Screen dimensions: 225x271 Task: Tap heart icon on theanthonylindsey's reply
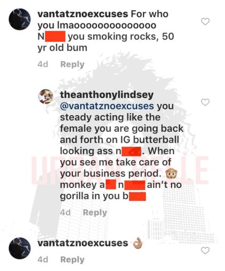pyautogui.click(x=205, y=102)
